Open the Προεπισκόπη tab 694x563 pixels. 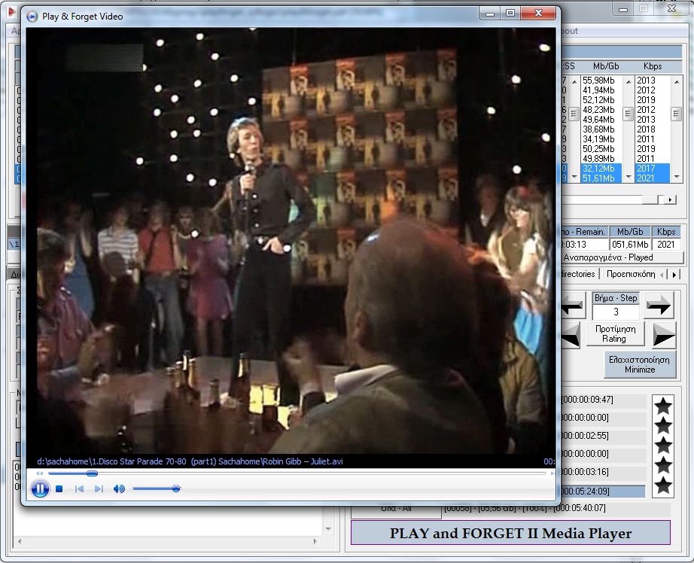coord(631,274)
